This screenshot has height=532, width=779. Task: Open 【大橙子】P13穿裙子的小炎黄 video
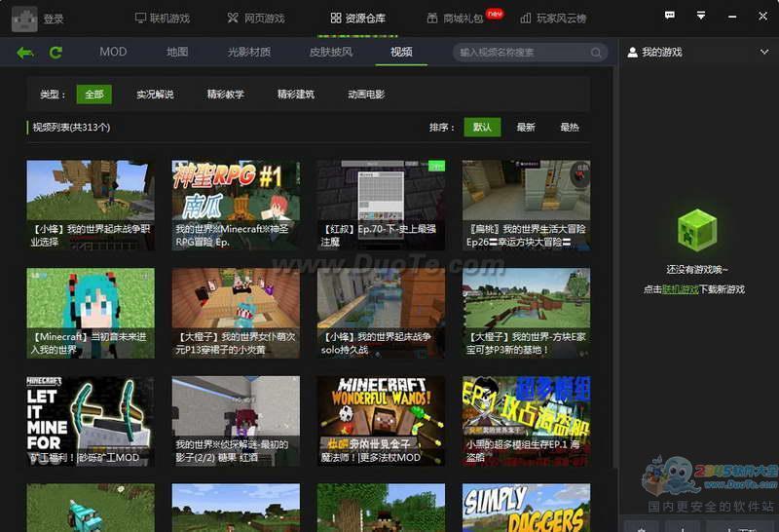pos(236,313)
